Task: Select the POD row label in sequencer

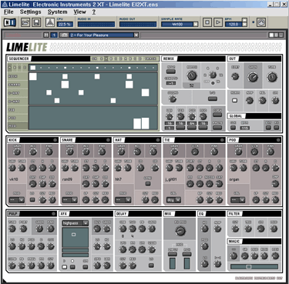Action: (x=18, y=118)
